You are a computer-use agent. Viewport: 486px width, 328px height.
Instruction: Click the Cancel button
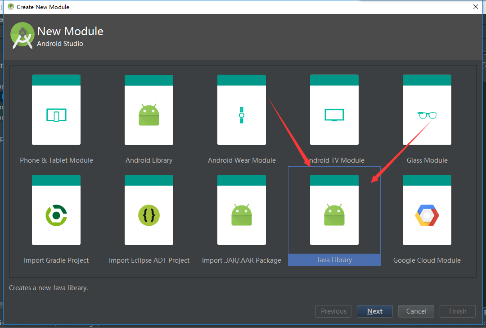tap(416, 311)
